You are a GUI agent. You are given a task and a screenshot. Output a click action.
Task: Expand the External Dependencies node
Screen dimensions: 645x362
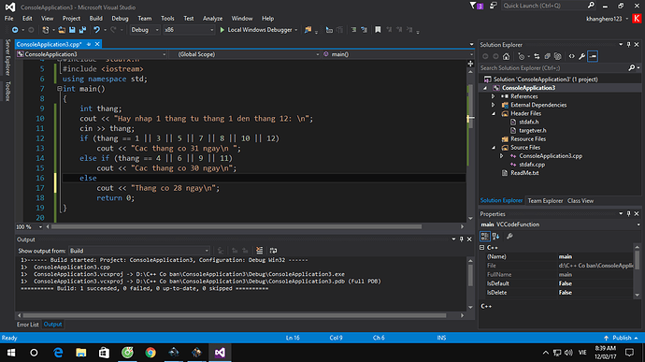[493, 105]
